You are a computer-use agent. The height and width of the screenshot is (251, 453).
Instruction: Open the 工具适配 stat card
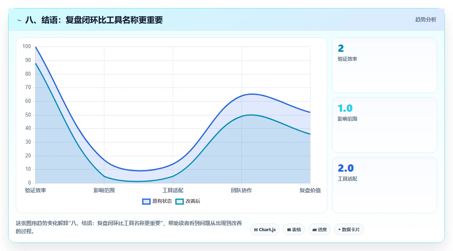tap(385, 185)
